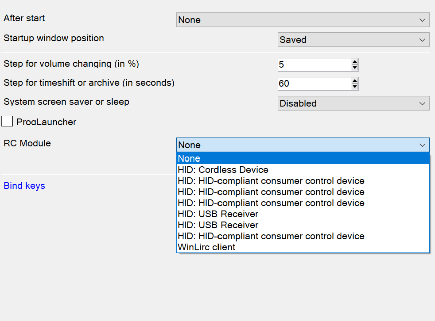Click the volume step input field
Viewport: 435px width, 321px height.
coord(314,65)
